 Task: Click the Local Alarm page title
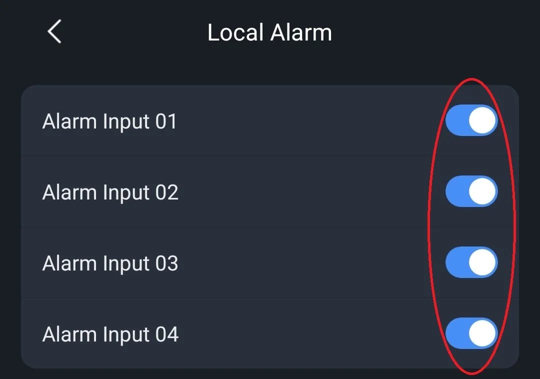pyautogui.click(x=269, y=32)
